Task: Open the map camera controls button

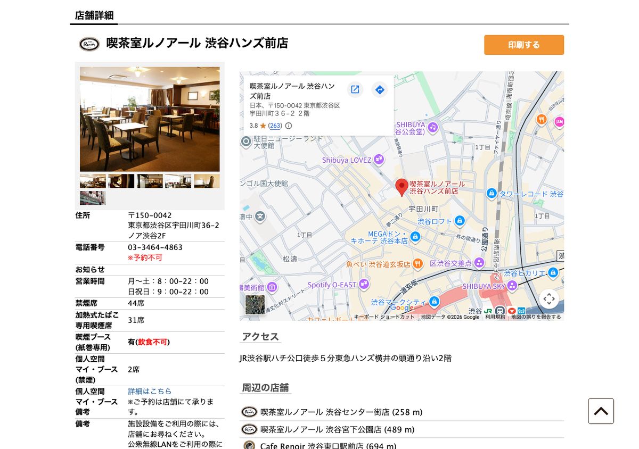Action: pos(549,299)
